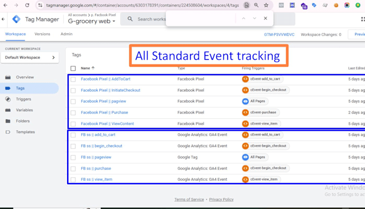Screen dimensions: 365x209
Task: Click the Preview button
Action: [x=357, y=34]
